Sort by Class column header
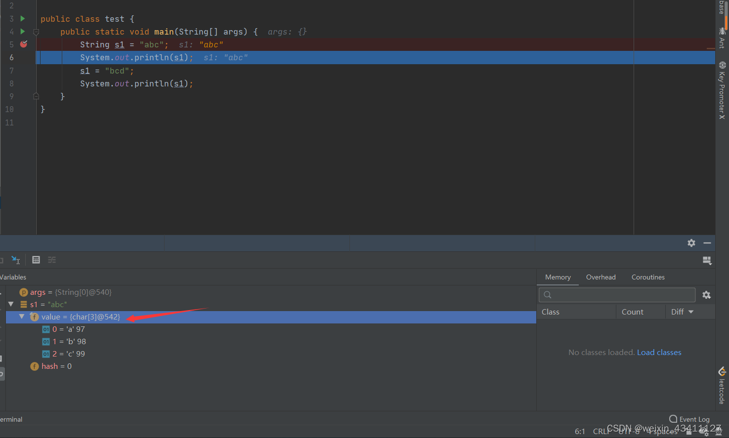The image size is (729, 438). pos(576,312)
